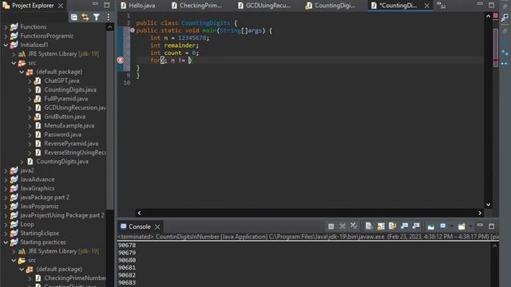Collapse the src folder under Initialized1
This screenshot has height=287, width=511.
coord(14,63)
